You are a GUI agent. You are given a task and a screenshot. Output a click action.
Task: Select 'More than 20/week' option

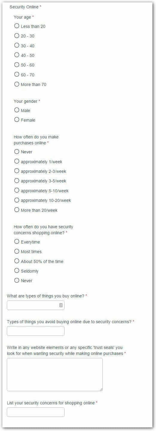tap(17, 210)
